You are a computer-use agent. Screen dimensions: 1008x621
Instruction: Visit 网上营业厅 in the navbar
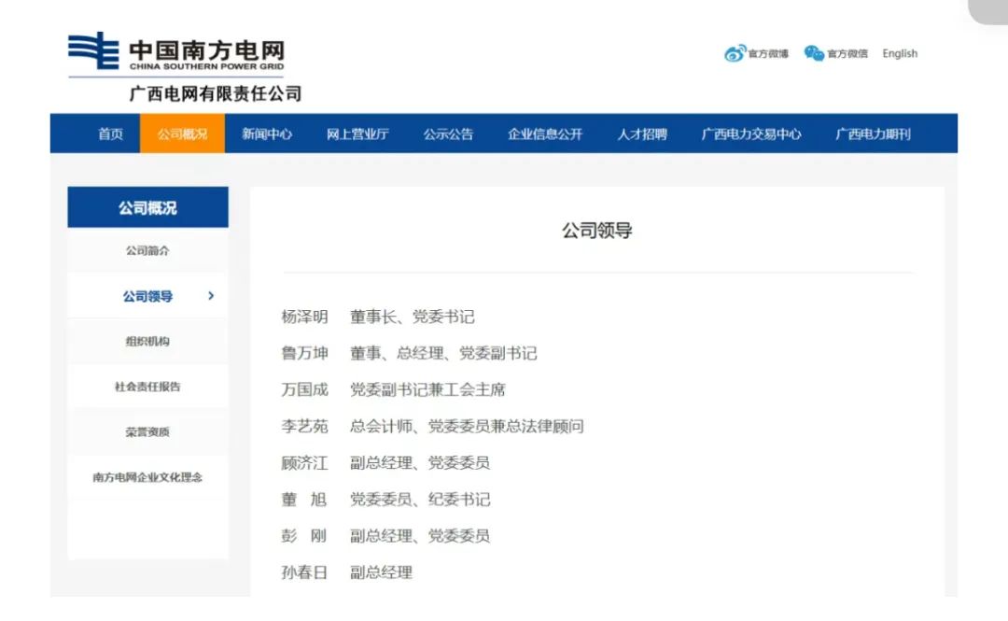tap(357, 134)
